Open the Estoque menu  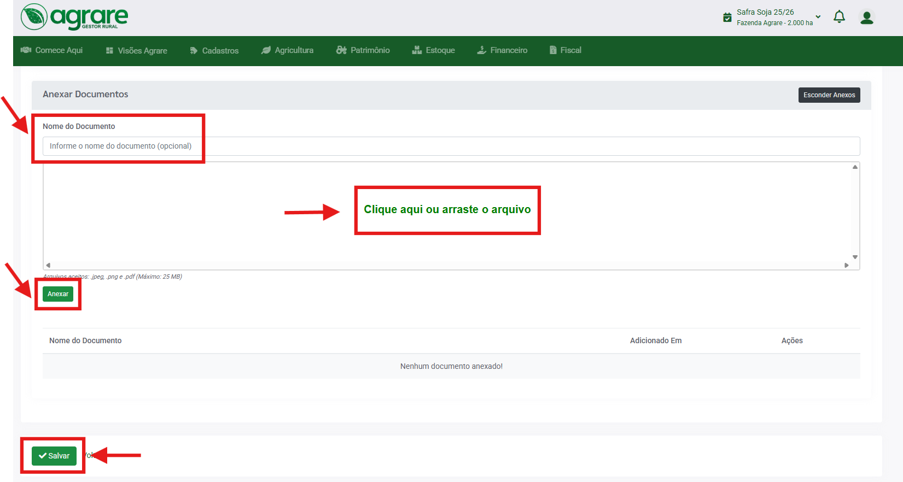pyautogui.click(x=434, y=50)
